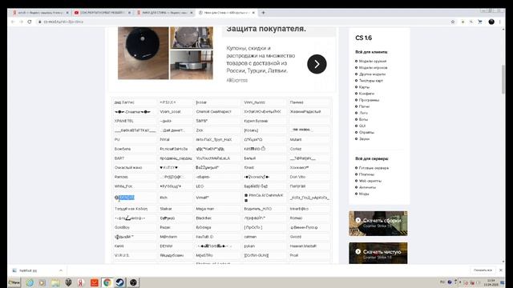Close the active fourth browser tab
This screenshot has width=513, height=288.
(x=253, y=13)
